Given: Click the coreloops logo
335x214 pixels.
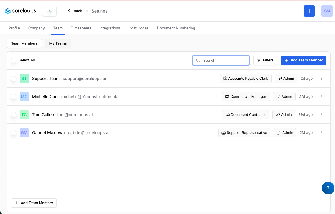Looking at the screenshot, I should 20,11.
